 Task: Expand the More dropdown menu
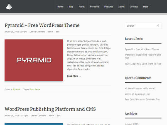point(147,7)
